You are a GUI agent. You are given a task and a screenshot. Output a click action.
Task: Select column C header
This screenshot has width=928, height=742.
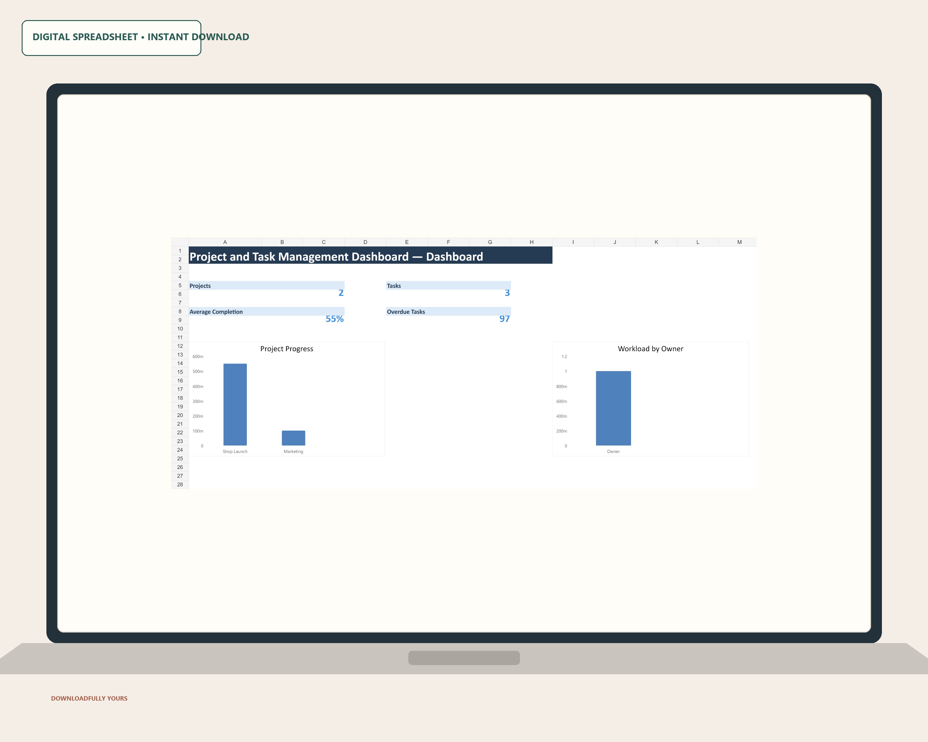(x=324, y=242)
